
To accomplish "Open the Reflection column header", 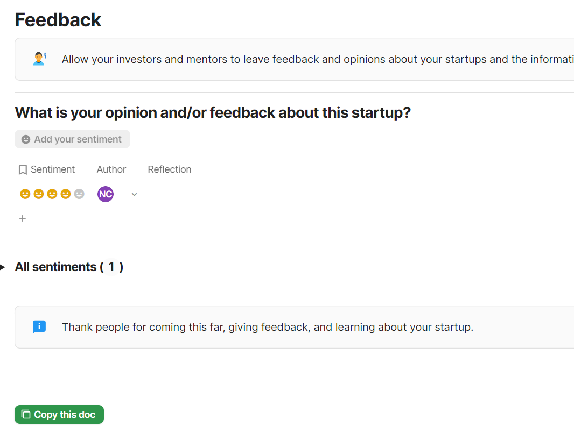I will 170,169.
